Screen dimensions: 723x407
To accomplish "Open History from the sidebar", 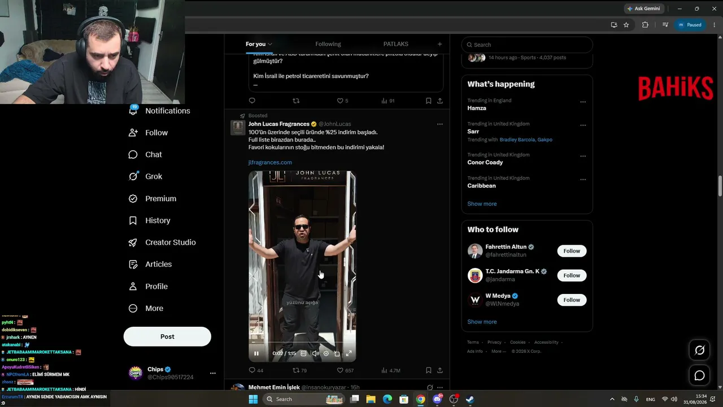I will [149, 220].
